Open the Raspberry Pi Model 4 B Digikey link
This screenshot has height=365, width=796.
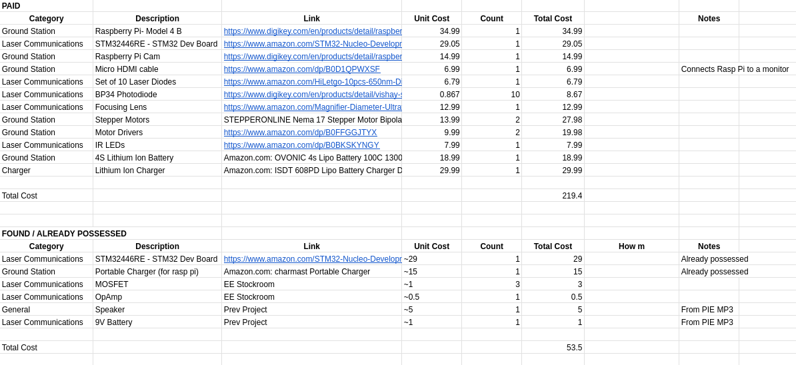coord(312,31)
